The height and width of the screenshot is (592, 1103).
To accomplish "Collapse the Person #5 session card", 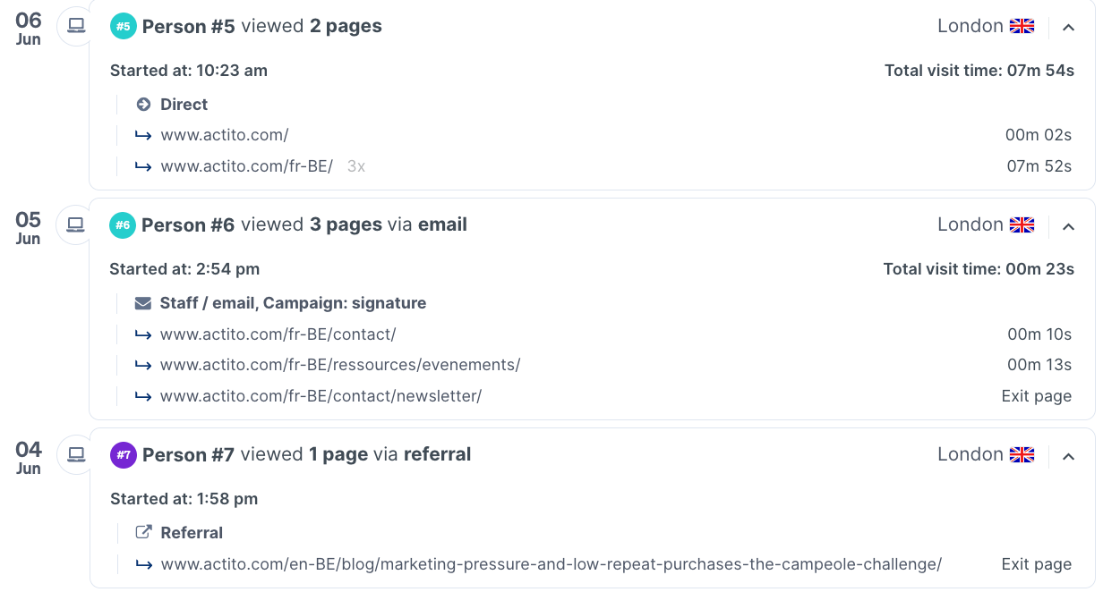I will [1069, 26].
